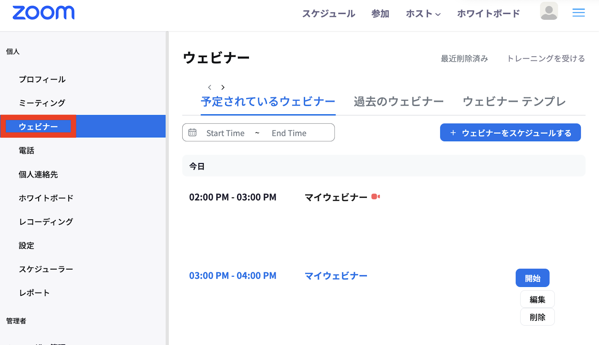Open ホワイトボード in top navigation
599x345 pixels.
(x=489, y=14)
